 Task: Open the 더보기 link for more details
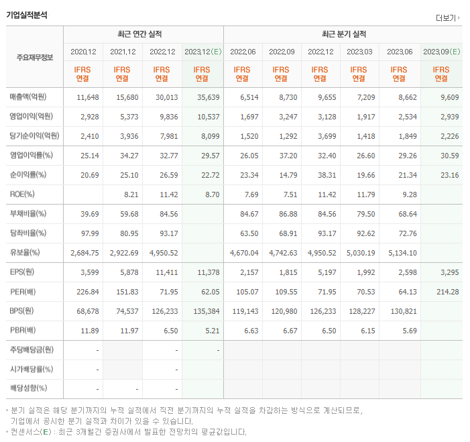pyautogui.click(x=447, y=18)
